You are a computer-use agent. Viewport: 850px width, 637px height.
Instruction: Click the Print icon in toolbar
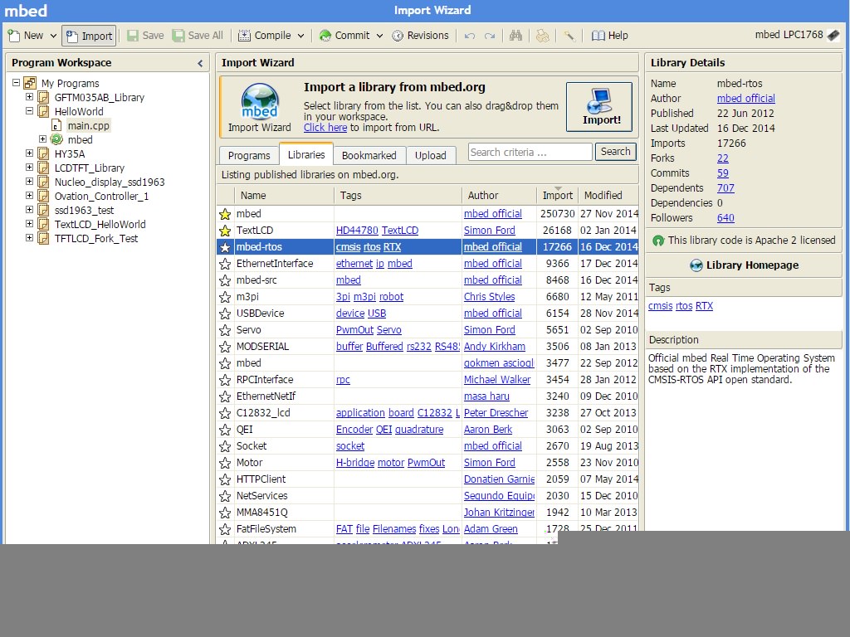pos(542,36)
